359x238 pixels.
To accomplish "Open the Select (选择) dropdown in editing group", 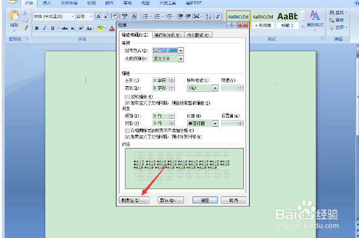I will [x=338, y=28].
